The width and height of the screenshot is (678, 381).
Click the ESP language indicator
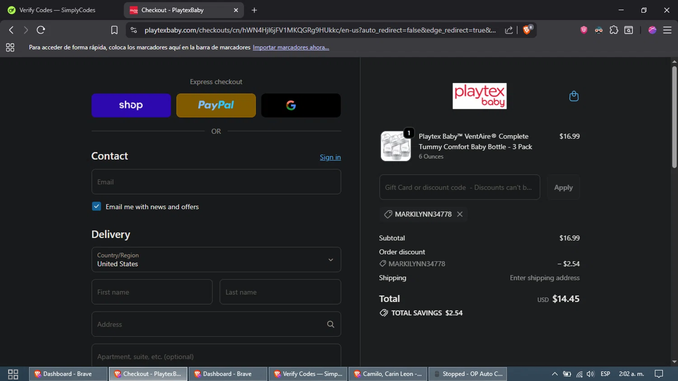605,374
